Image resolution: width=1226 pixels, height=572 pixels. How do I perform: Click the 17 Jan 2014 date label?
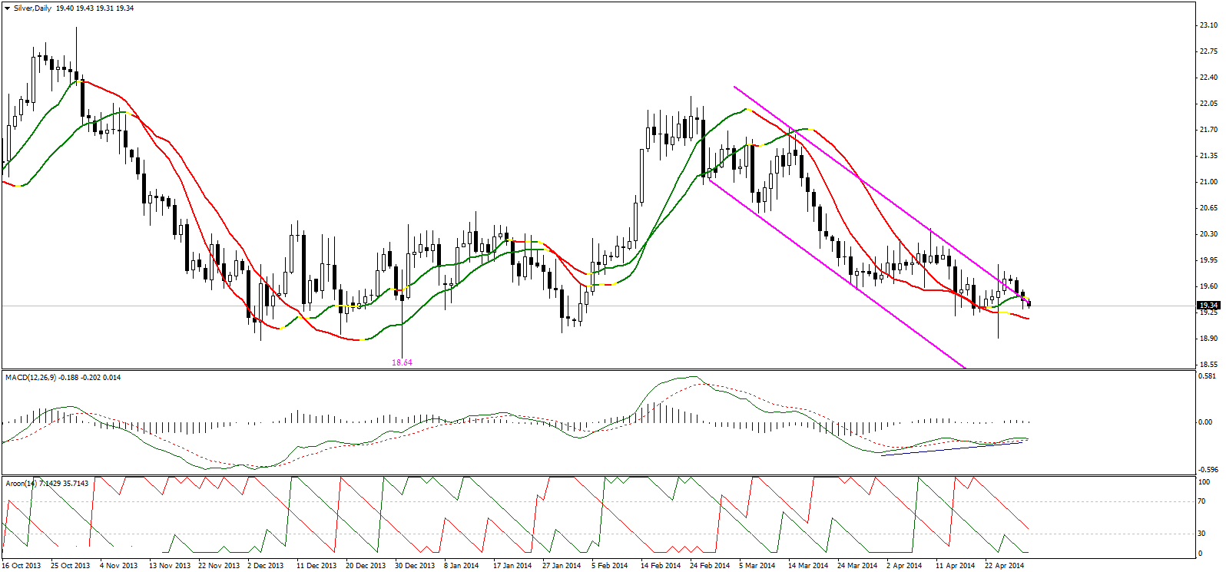pyautogui.click(x=512, y=566)
